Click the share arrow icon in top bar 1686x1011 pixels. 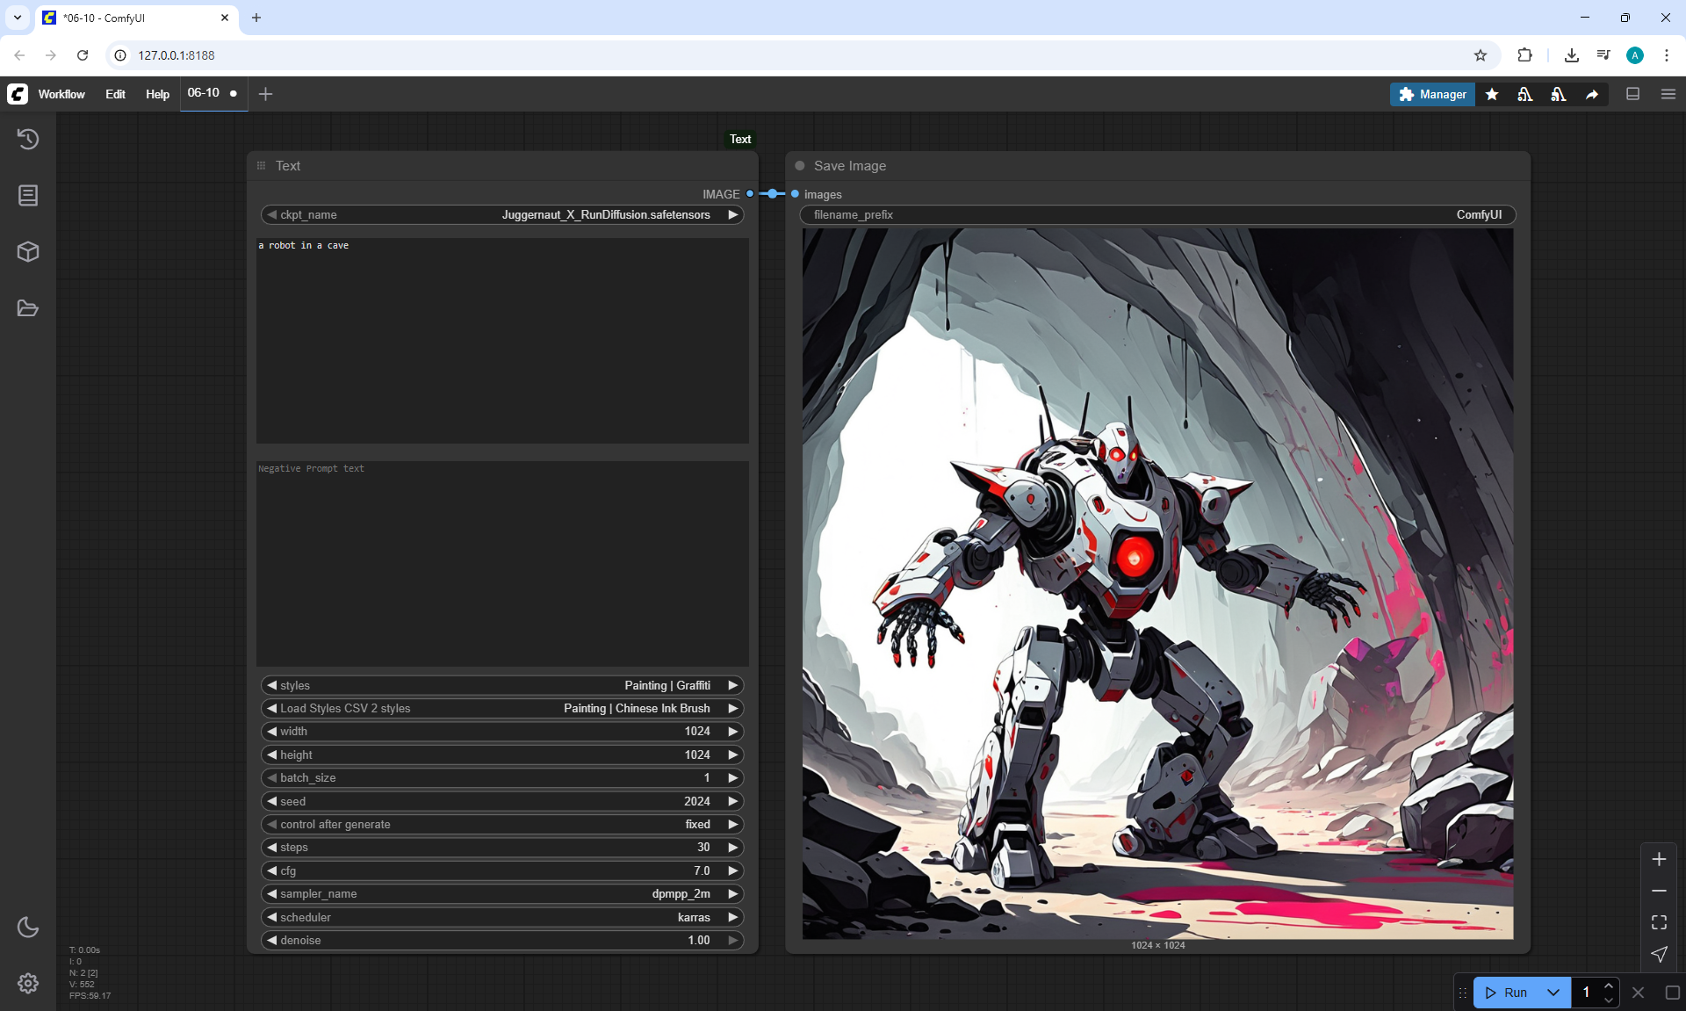(1592, 94)
